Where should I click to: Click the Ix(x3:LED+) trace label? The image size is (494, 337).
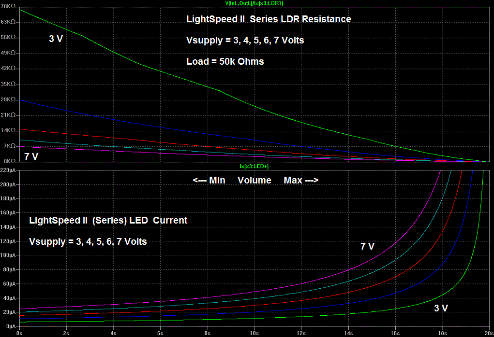(254, 166)
